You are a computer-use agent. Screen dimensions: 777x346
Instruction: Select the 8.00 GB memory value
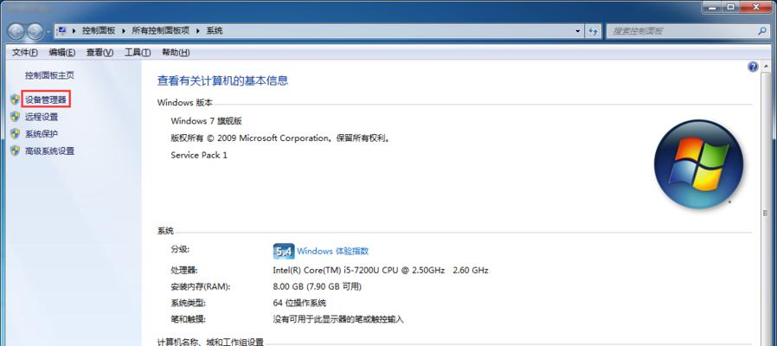pyautogui.click(x=318, y=286)
